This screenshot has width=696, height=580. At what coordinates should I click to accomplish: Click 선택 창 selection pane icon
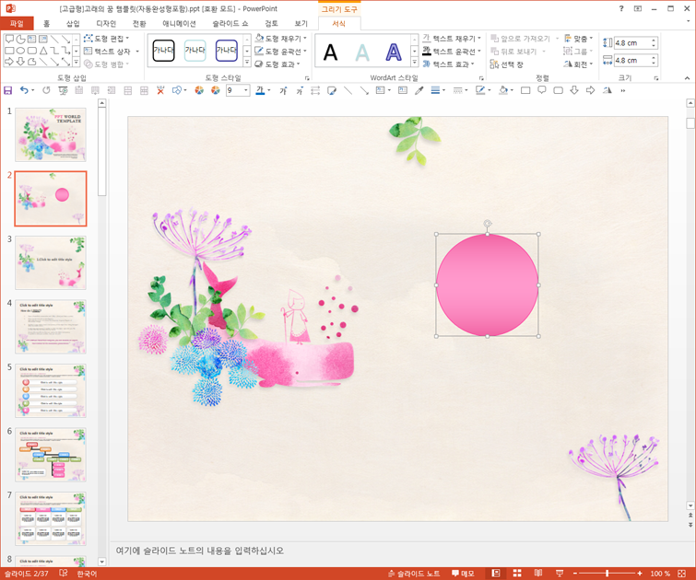coord(494,64)
